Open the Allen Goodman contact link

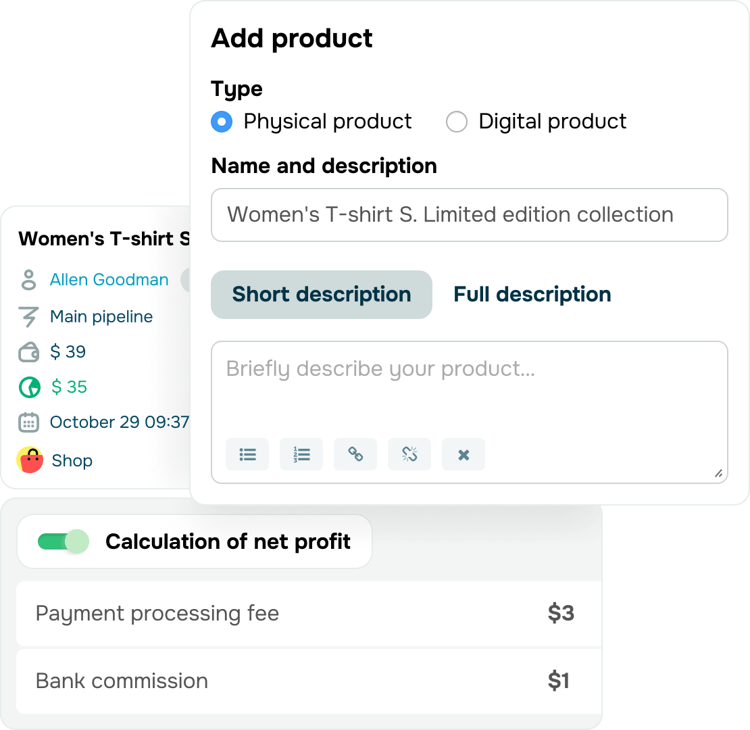109,279
